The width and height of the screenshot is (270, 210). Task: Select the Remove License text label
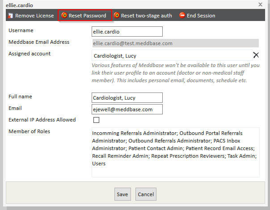point(34,16)
